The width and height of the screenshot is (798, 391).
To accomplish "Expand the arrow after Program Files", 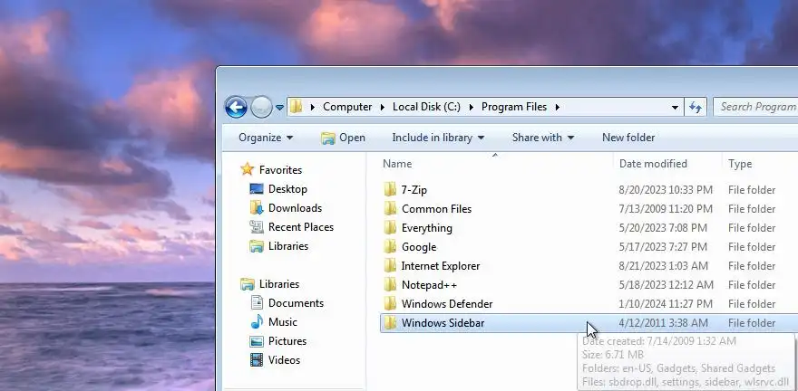I will (x=558, y=107).
